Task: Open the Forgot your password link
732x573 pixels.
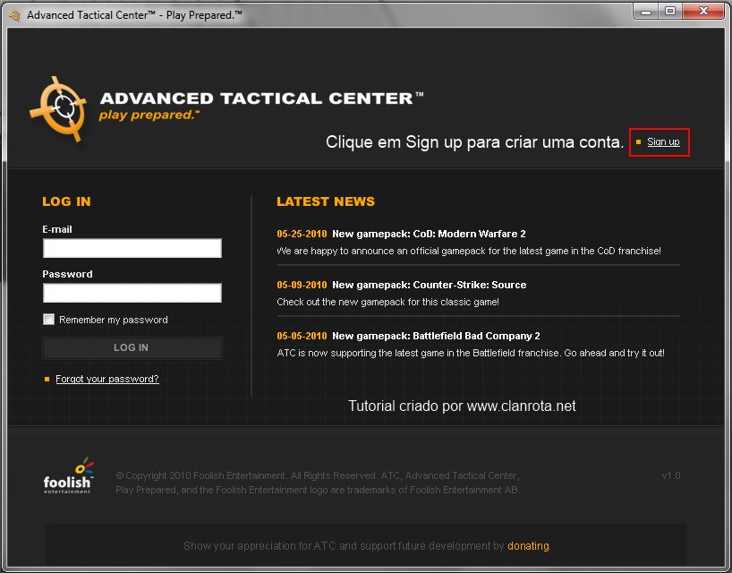Action: pos(106,379)
